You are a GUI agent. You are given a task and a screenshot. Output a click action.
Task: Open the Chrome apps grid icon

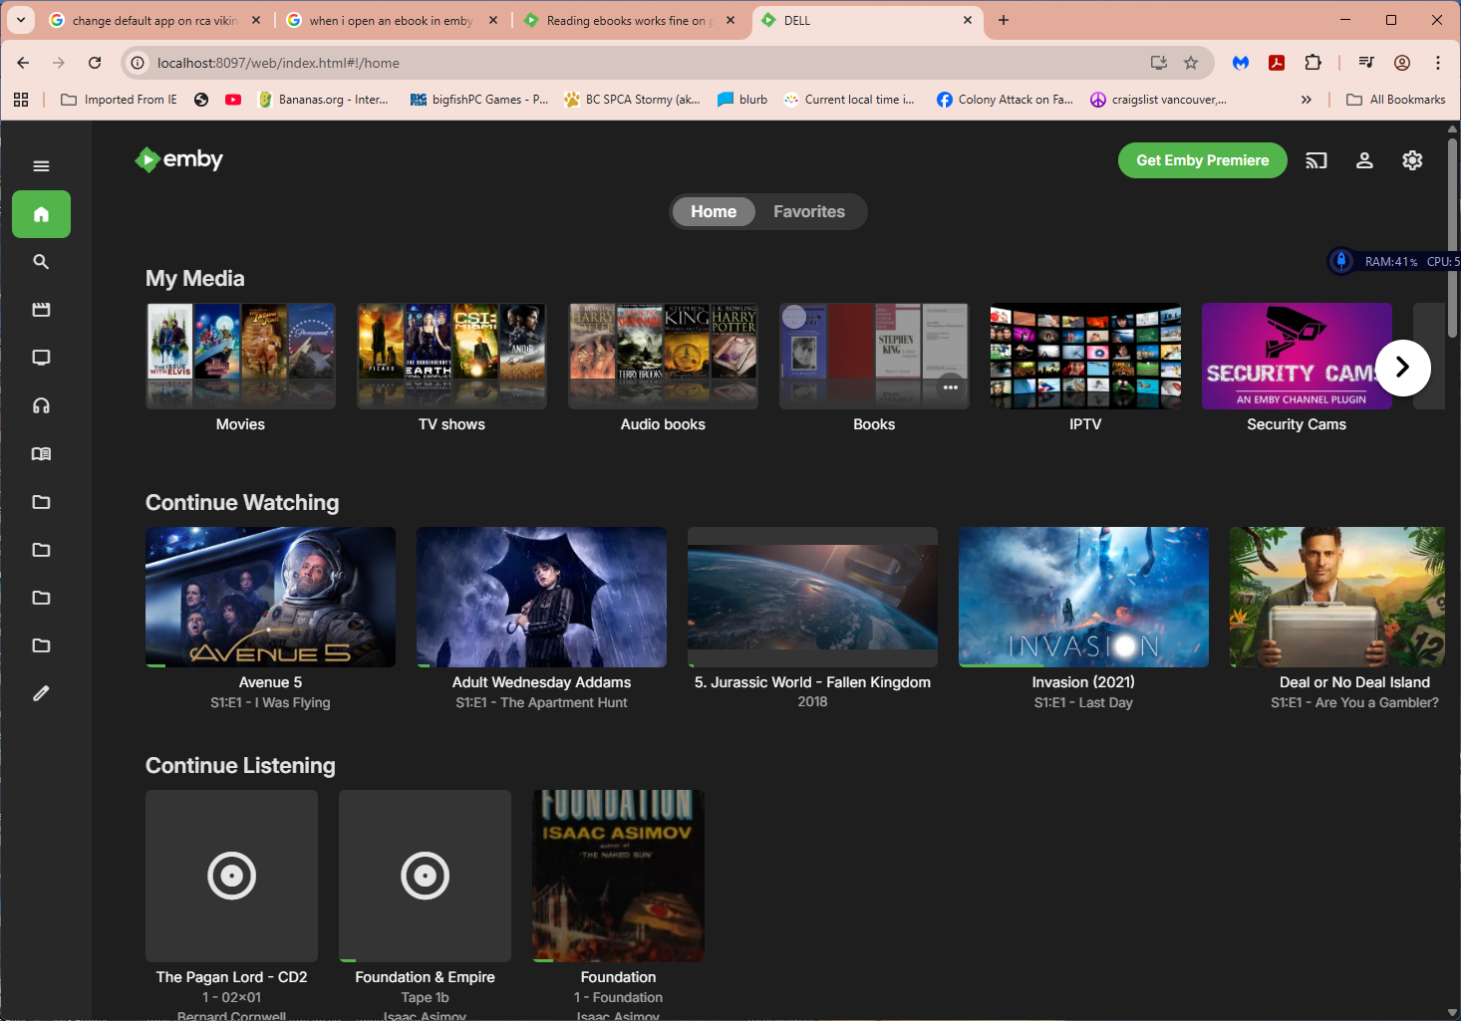point(21,100)
